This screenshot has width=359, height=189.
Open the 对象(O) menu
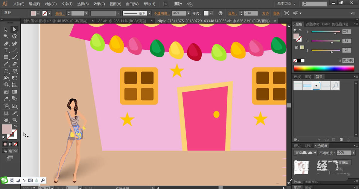coord(51,4)
